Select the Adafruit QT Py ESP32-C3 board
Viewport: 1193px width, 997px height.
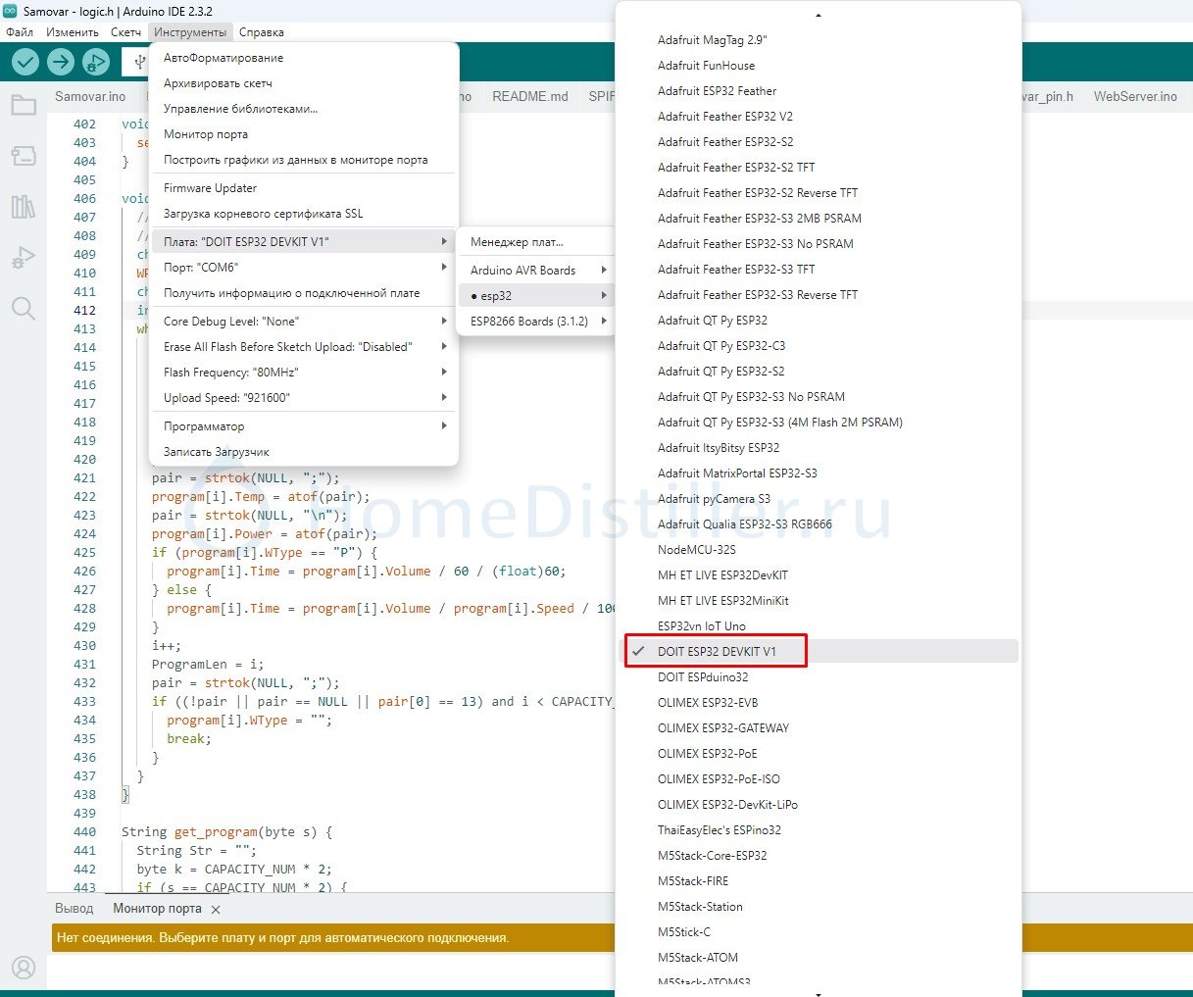pos(818,346)
